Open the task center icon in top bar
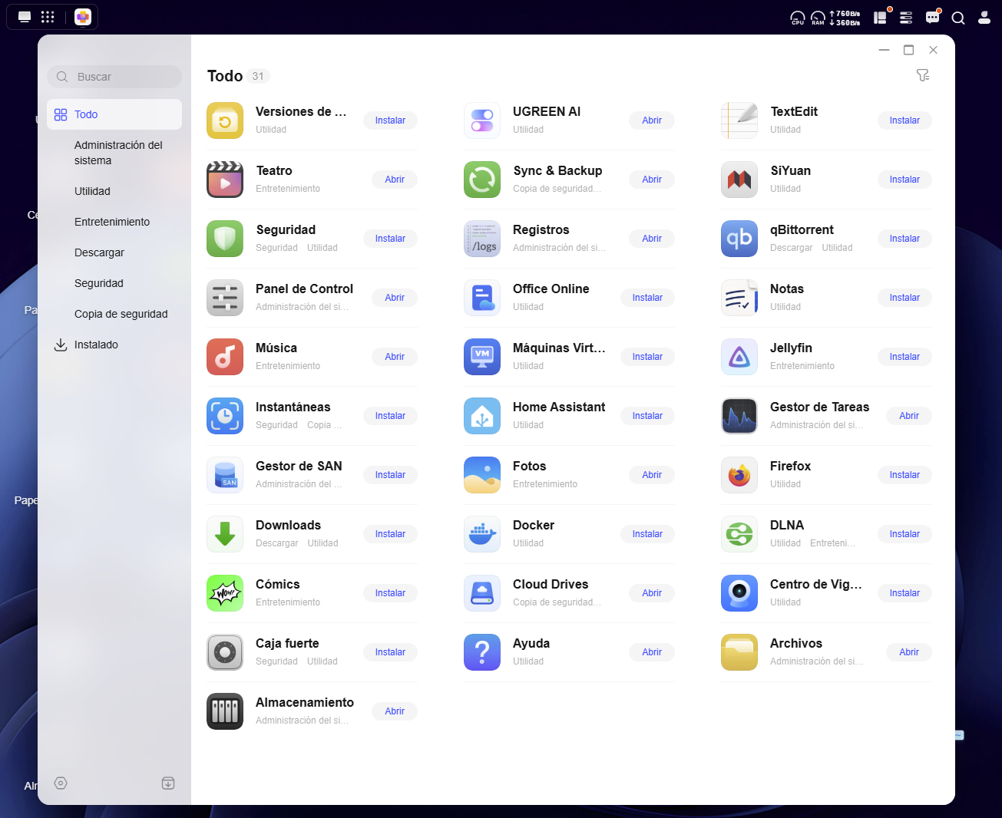Image resolution: width=1002 pixels, height=818 pixels. point(906,18)
